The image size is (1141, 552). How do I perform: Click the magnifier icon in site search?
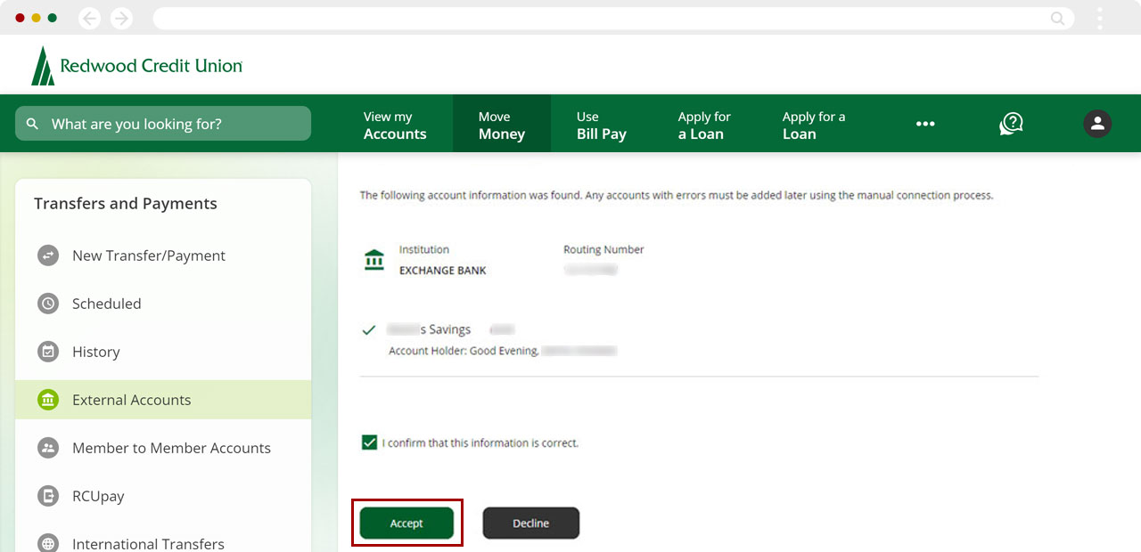33,124
